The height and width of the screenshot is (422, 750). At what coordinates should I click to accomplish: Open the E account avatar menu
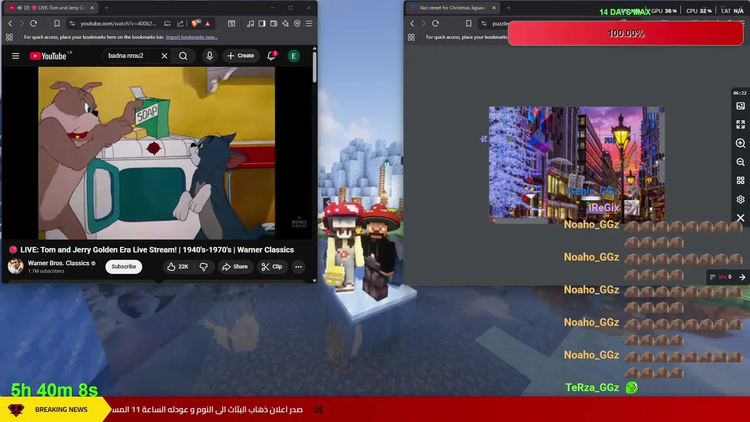click(294, 56)
